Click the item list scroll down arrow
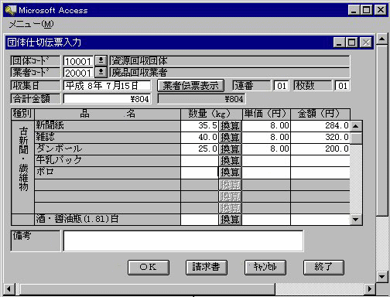Screen dimensions: 390x297 click(x=356, y=220)
